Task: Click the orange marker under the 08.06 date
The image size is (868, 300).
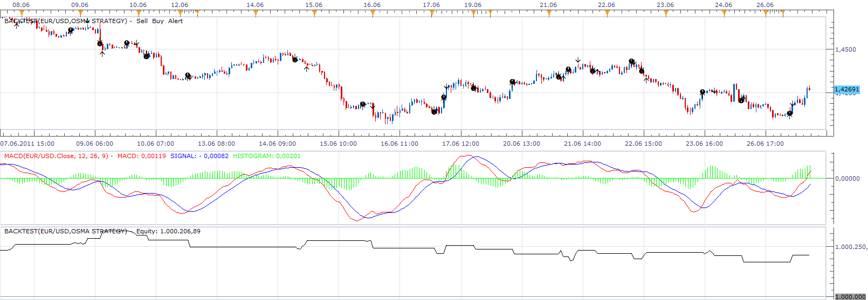Action: pos(22,13)
